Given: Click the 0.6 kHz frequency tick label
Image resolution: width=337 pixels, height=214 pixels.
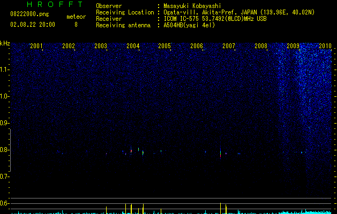Looking at the screenshot, I should pyautogui.click(x=4, y=203).
